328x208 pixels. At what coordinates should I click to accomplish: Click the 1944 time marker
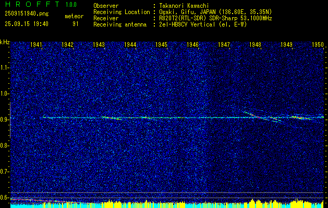coord(130,44)
